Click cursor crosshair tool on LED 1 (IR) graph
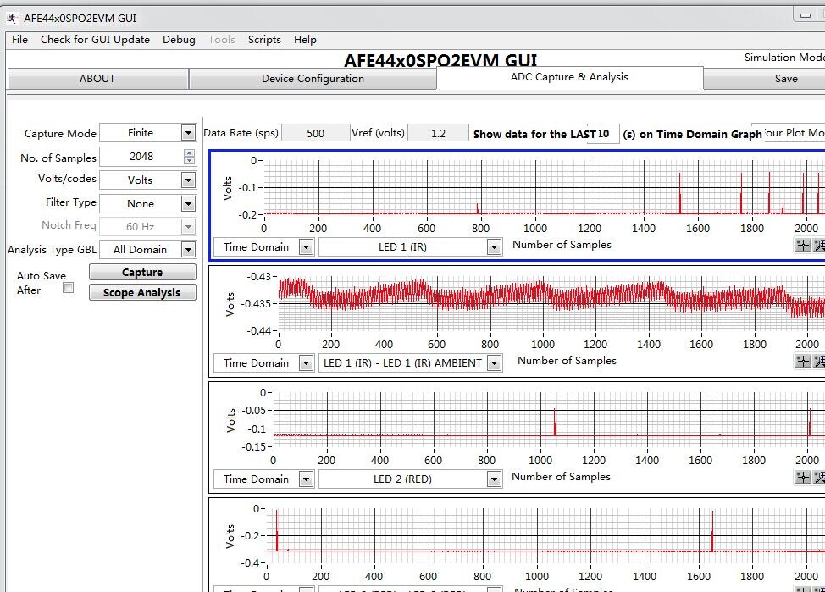Screen dimensions: 825x592 point(803,246)
